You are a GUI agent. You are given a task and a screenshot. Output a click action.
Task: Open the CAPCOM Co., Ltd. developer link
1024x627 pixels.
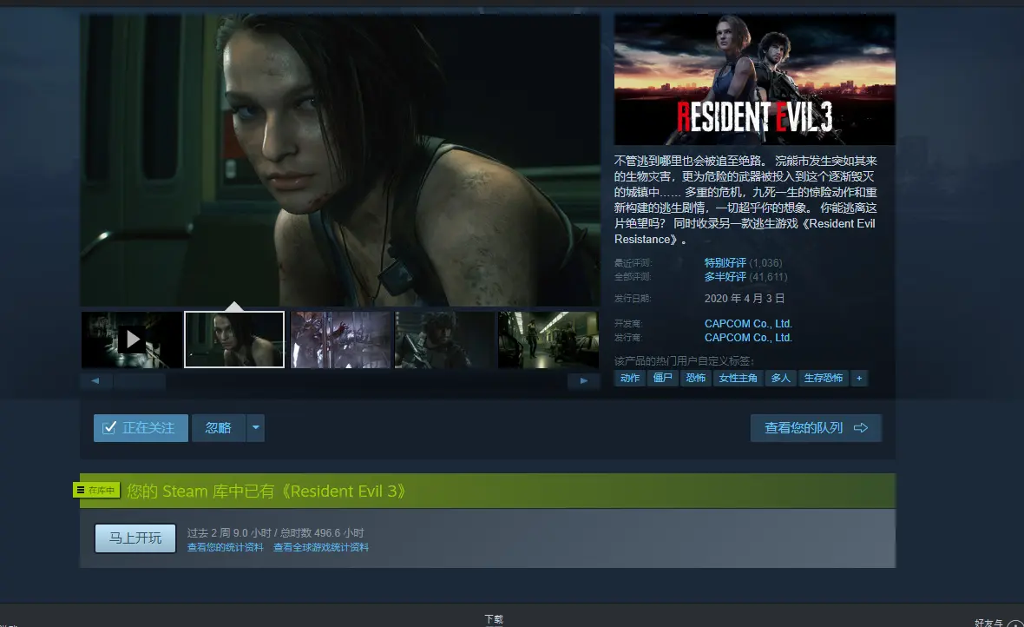click(x=748, y=324)
